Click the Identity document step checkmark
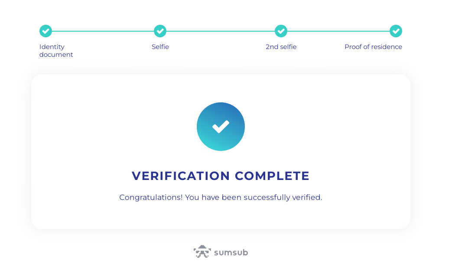Image resolution: width=465 pixels, height=268 pixels. point(46,31)
